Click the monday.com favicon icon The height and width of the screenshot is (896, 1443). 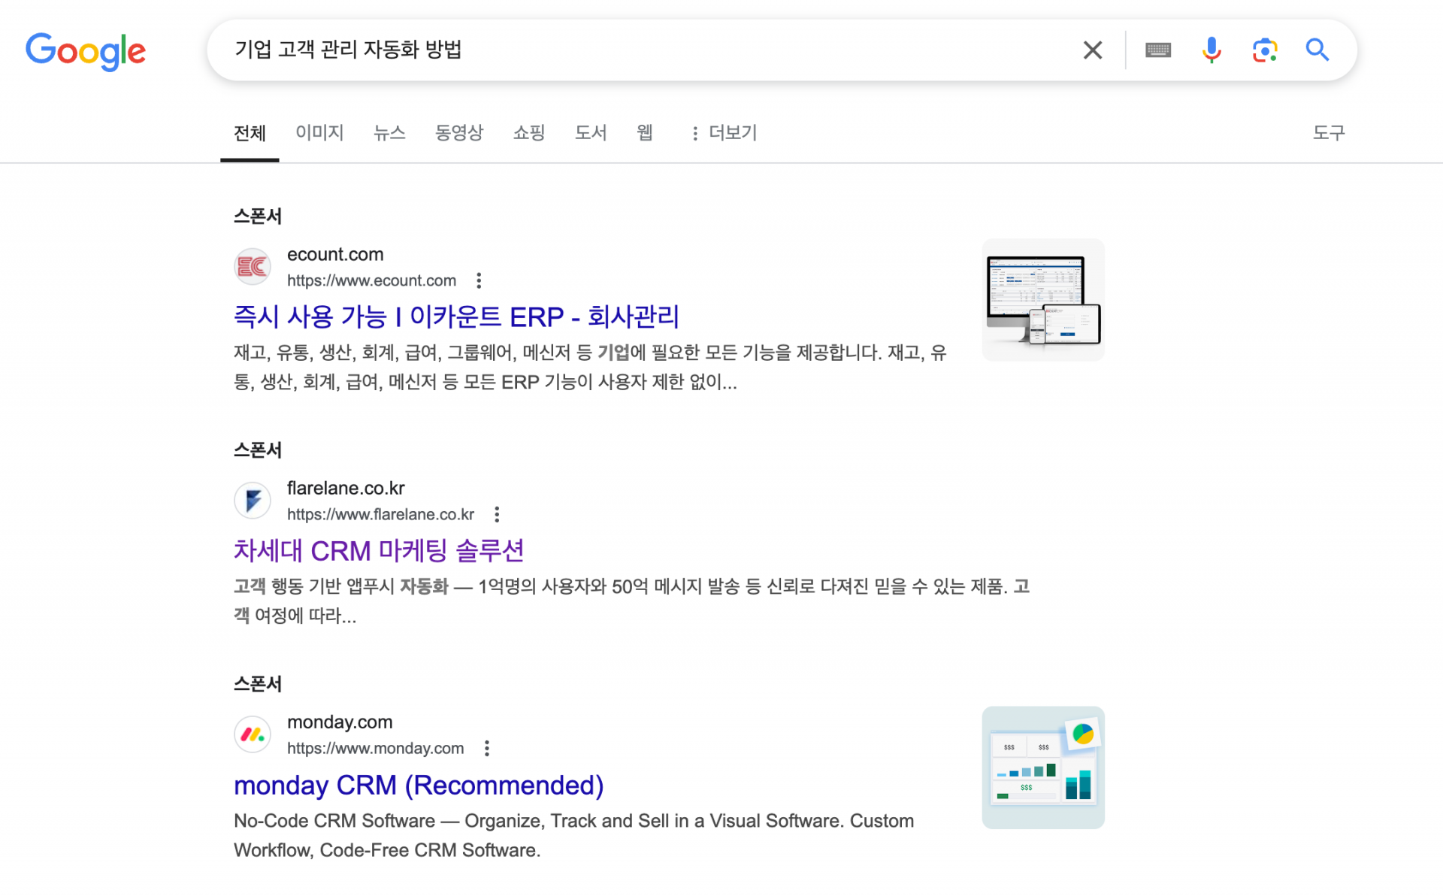click(x=253, y=734)
